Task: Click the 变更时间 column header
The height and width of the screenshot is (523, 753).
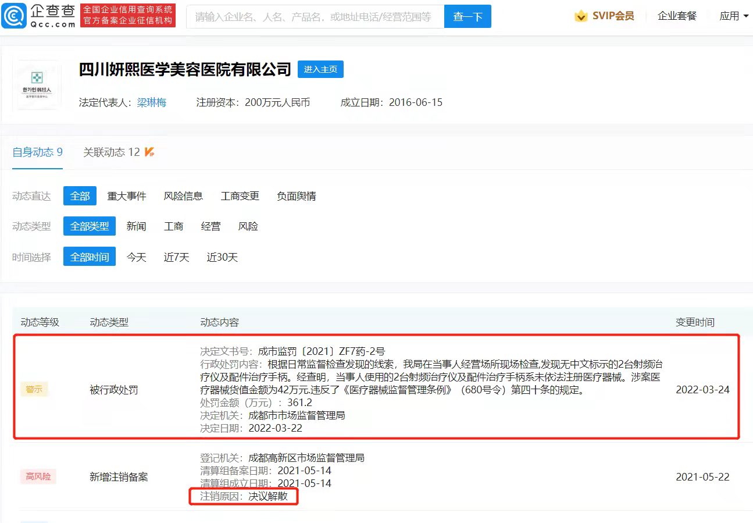Action: (x=695, y=322)
